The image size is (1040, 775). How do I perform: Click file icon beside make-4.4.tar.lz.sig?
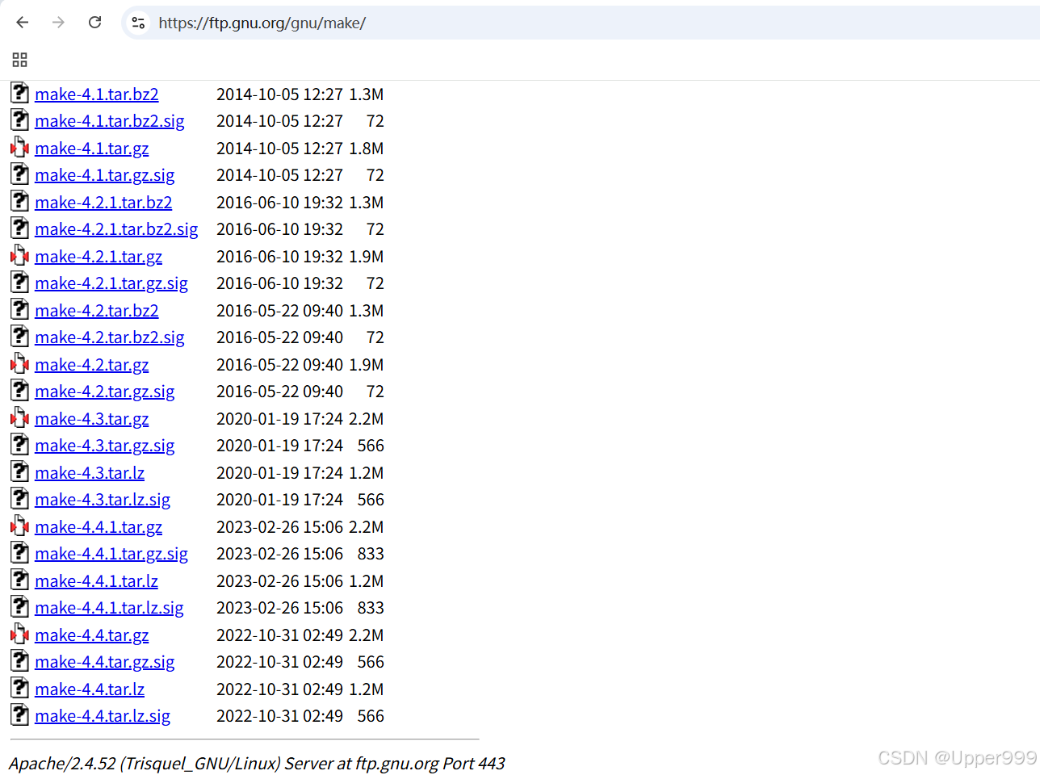20,714
